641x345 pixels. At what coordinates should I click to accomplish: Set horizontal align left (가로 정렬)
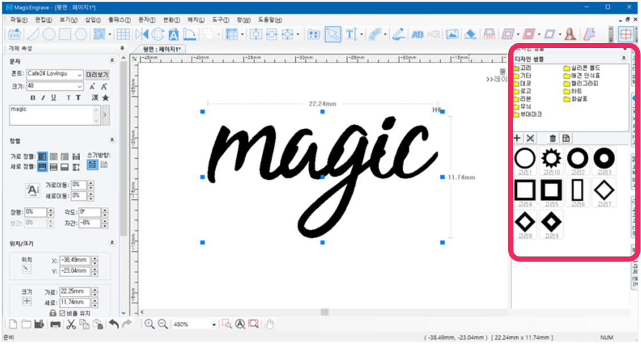pyautogui.click(x=42, y=157)
